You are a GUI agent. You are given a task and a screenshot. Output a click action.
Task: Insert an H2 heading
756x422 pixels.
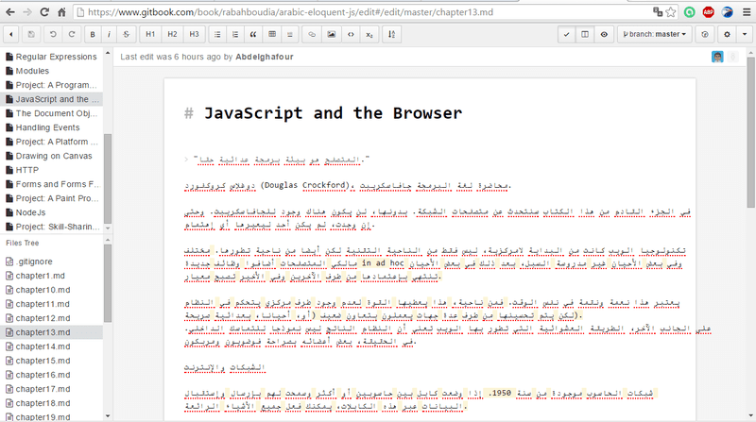[172, 34]
